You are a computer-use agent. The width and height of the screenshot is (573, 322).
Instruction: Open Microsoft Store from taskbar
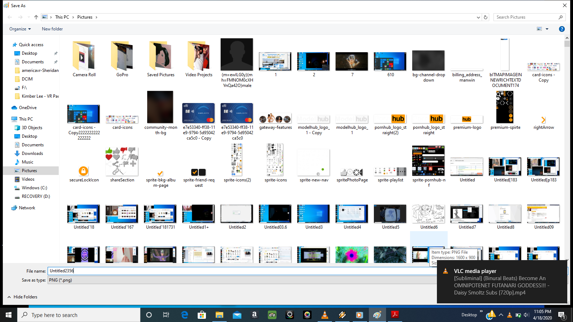pyautogui.click(x=202, y=315)
